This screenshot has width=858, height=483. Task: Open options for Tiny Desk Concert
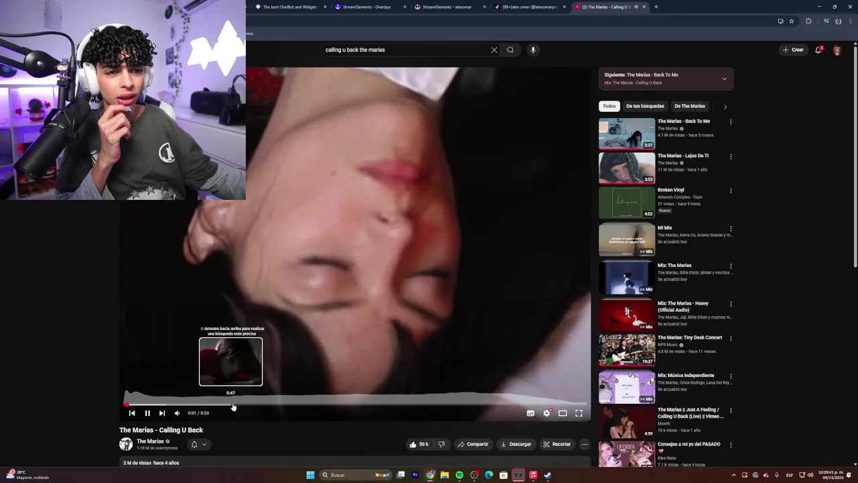(731, 338)
